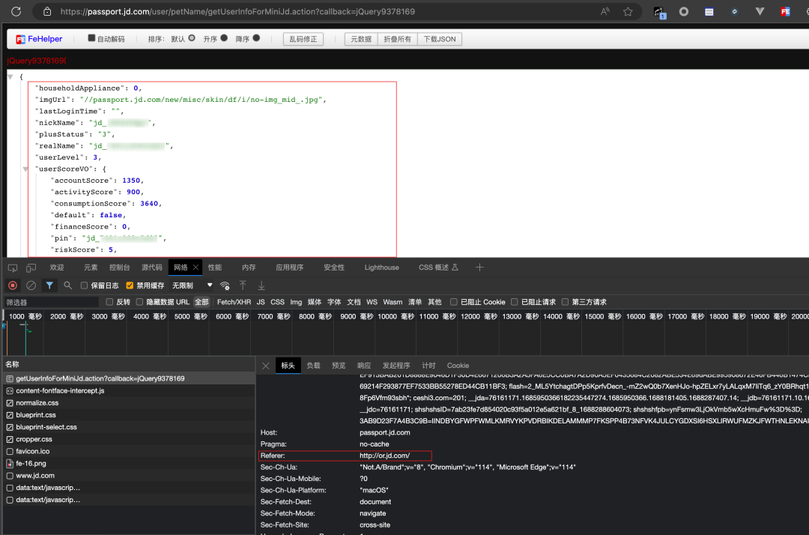Viewport: 809px width, 535px height.
Task: Check the blocked Cookie checkbox
Action: click(x=453, y=302)
